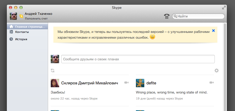The width and height of the screenshot is (235, 111).
Task: Start video call with defite
Action: [212, 83]
